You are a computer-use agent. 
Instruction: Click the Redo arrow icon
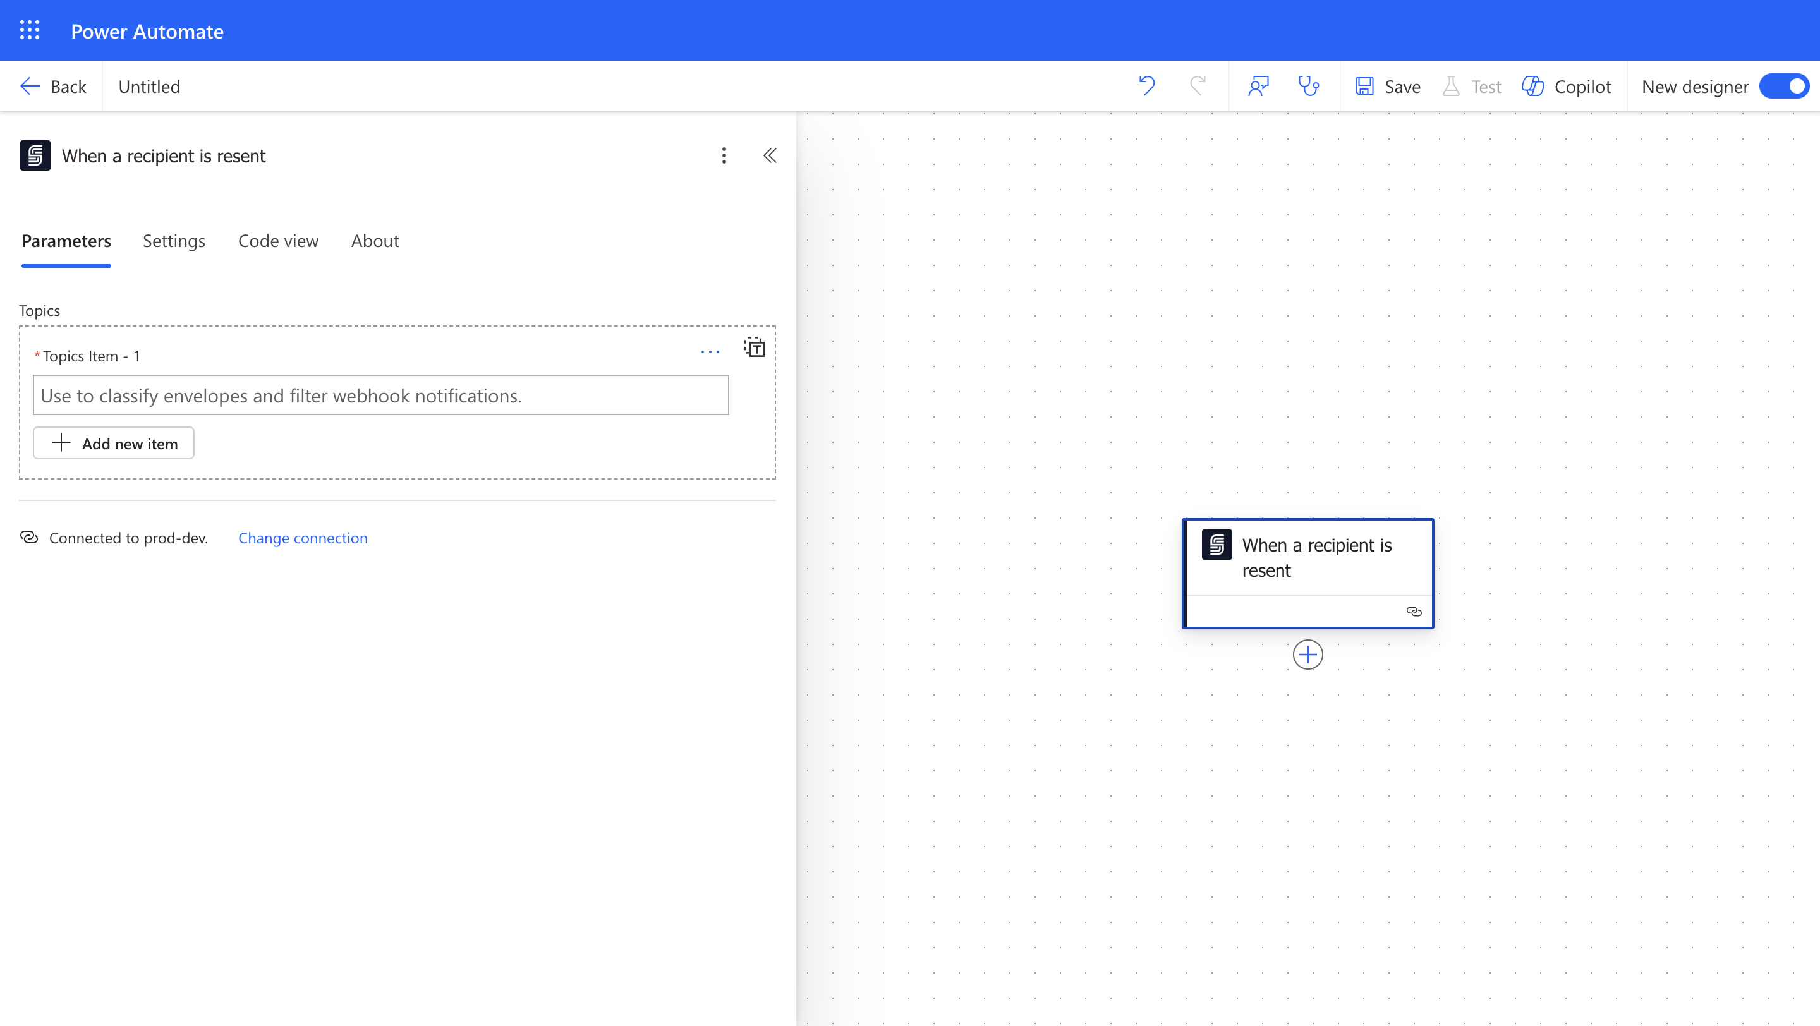1198,86
